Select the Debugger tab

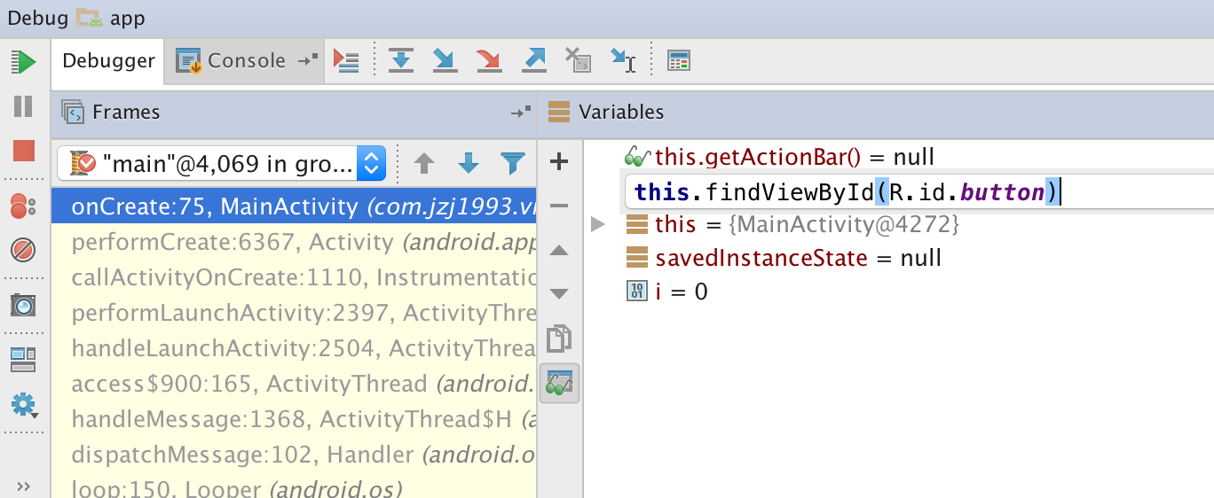click(108, 60)
